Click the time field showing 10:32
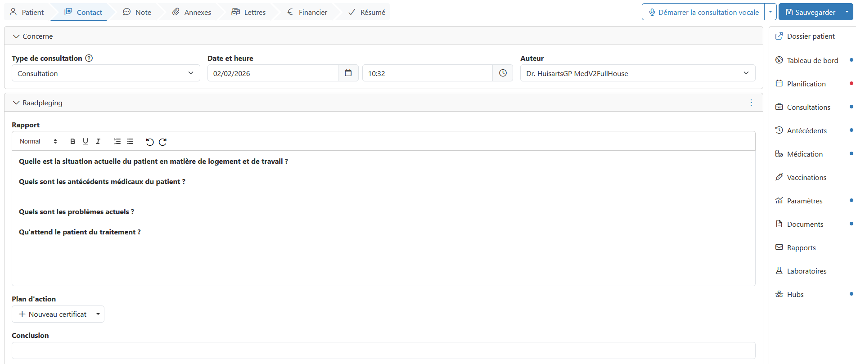Screen dimensions: 856x364 [428, 73]
